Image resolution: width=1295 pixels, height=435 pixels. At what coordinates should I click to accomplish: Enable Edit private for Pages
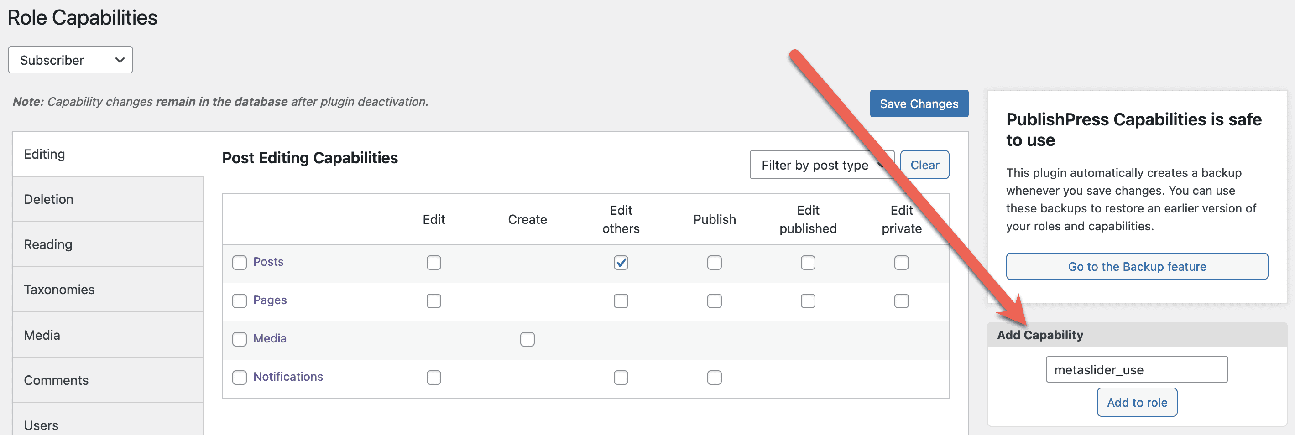[901, 301]
